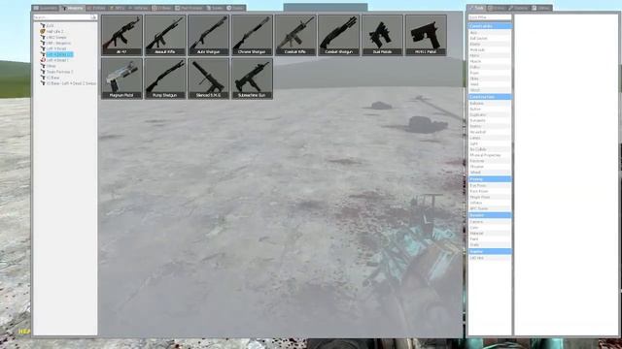Screen dimensions: 622x349
Task: Select the Emitter tool
Action: coord(490,126)
